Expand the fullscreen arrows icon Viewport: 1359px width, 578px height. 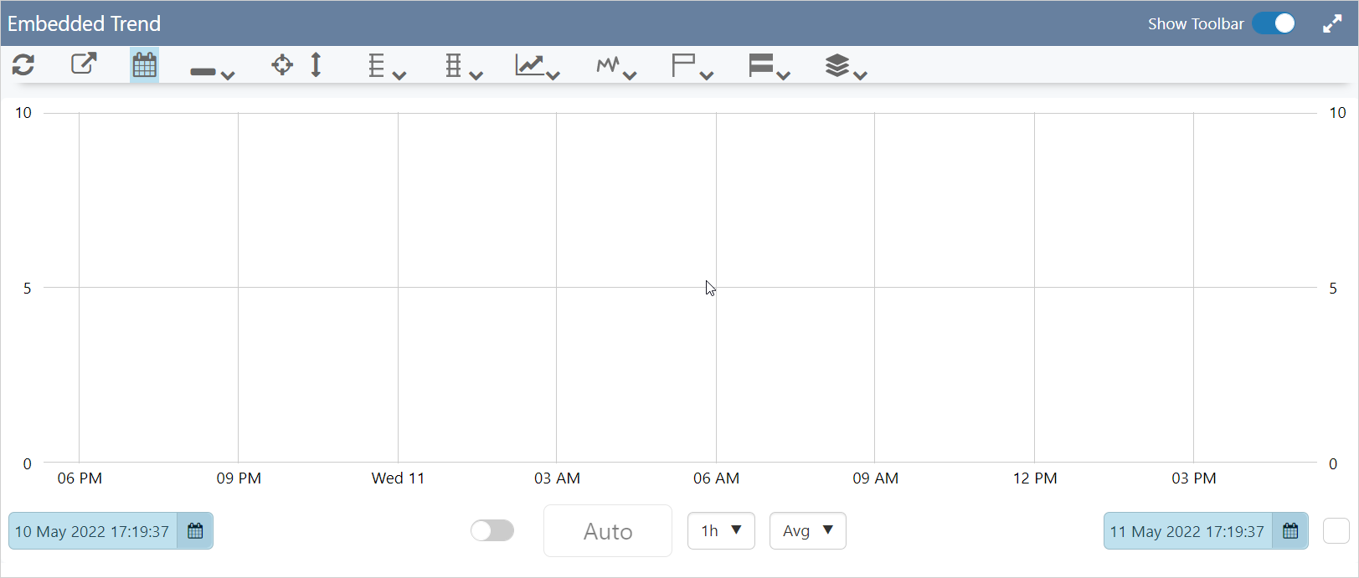(x=1332, y=23)
